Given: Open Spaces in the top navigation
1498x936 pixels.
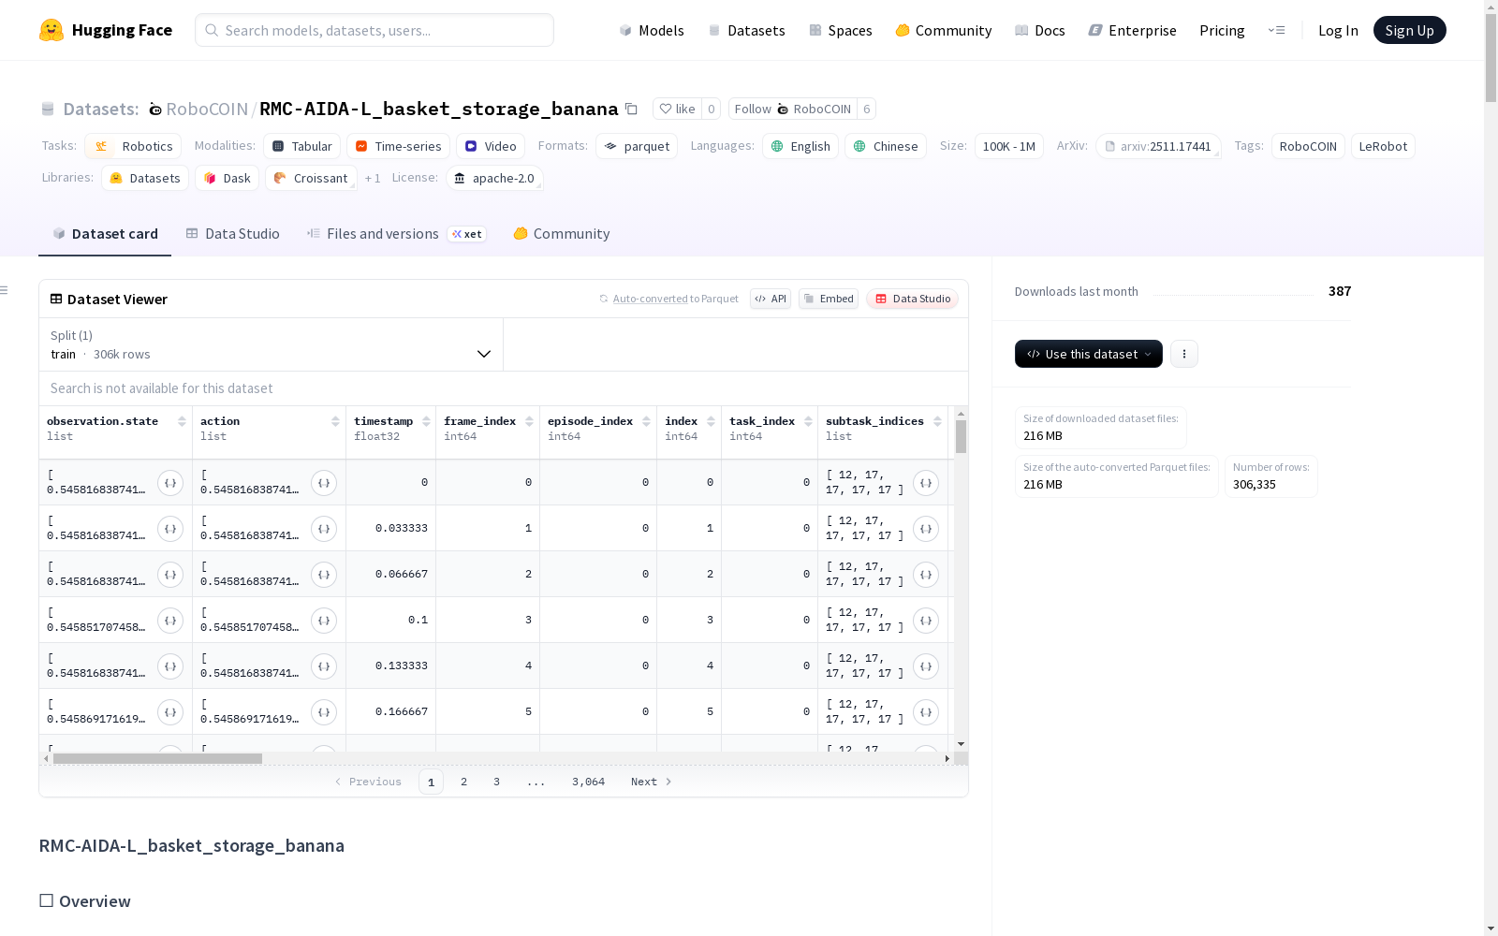Looking at the screenshot, I should click(x=841, y=30).
